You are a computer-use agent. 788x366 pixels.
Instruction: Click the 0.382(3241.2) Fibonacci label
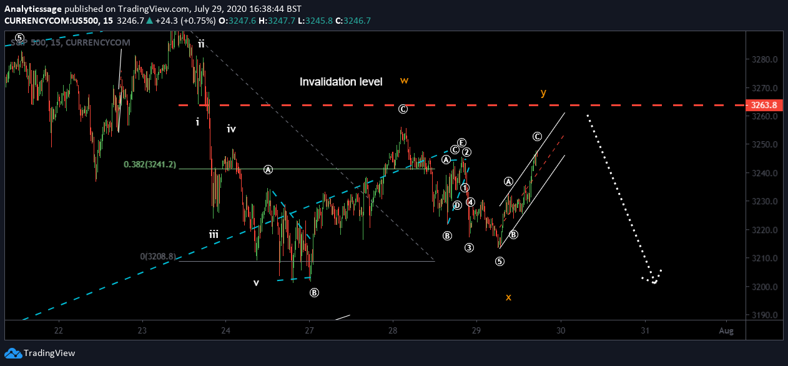(150, 165)
